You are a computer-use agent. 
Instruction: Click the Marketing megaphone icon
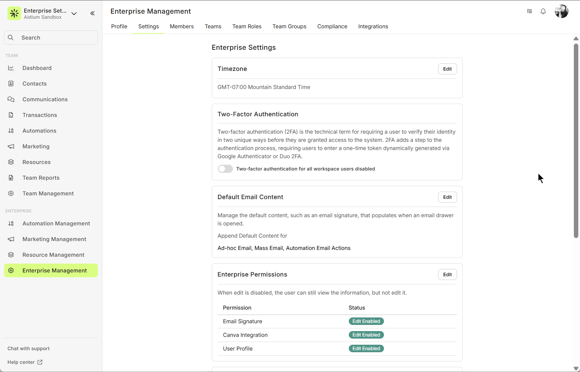(11, 146)
